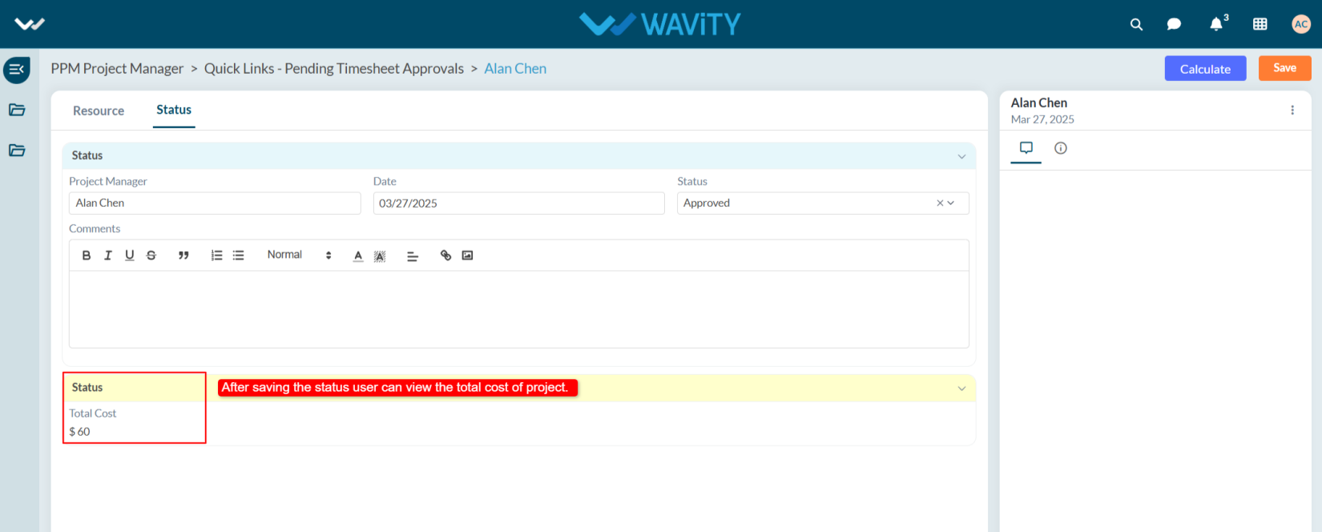Image resolution: width=1322 pixels, height=532 pixels.
Task: Open the text alignment option
Action: pos(413,256)
